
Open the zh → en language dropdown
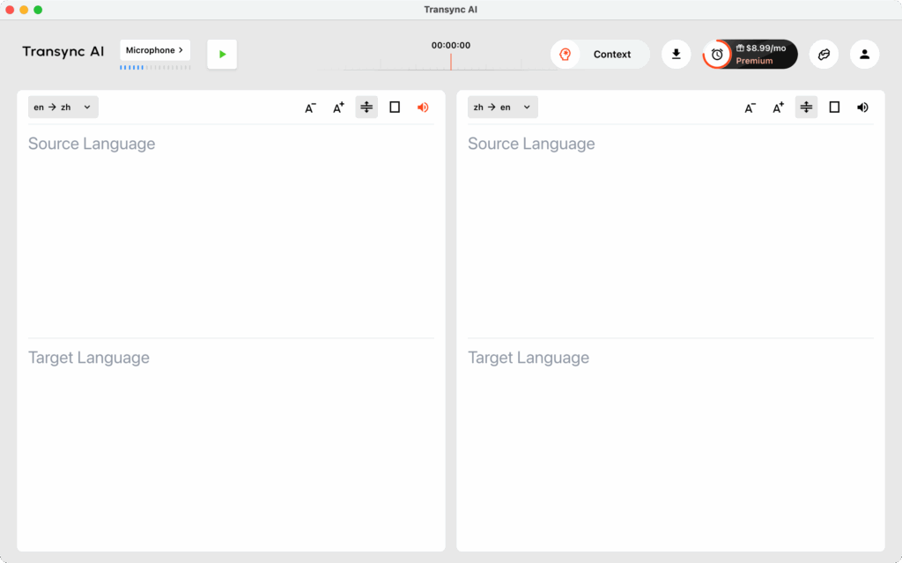502,107
